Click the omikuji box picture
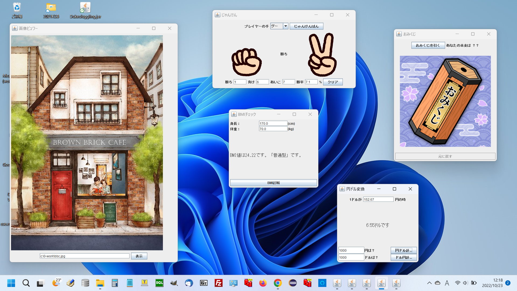This screenshot has height=291, width=517. [x=445, y=101]
